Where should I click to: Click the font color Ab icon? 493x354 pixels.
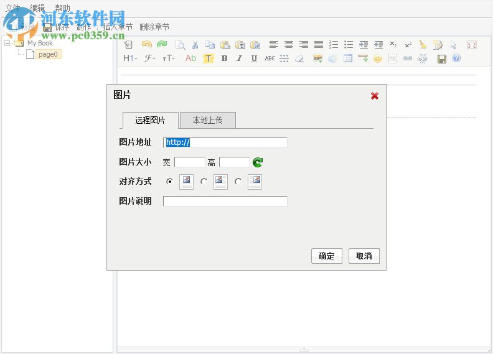coord(190,58)
